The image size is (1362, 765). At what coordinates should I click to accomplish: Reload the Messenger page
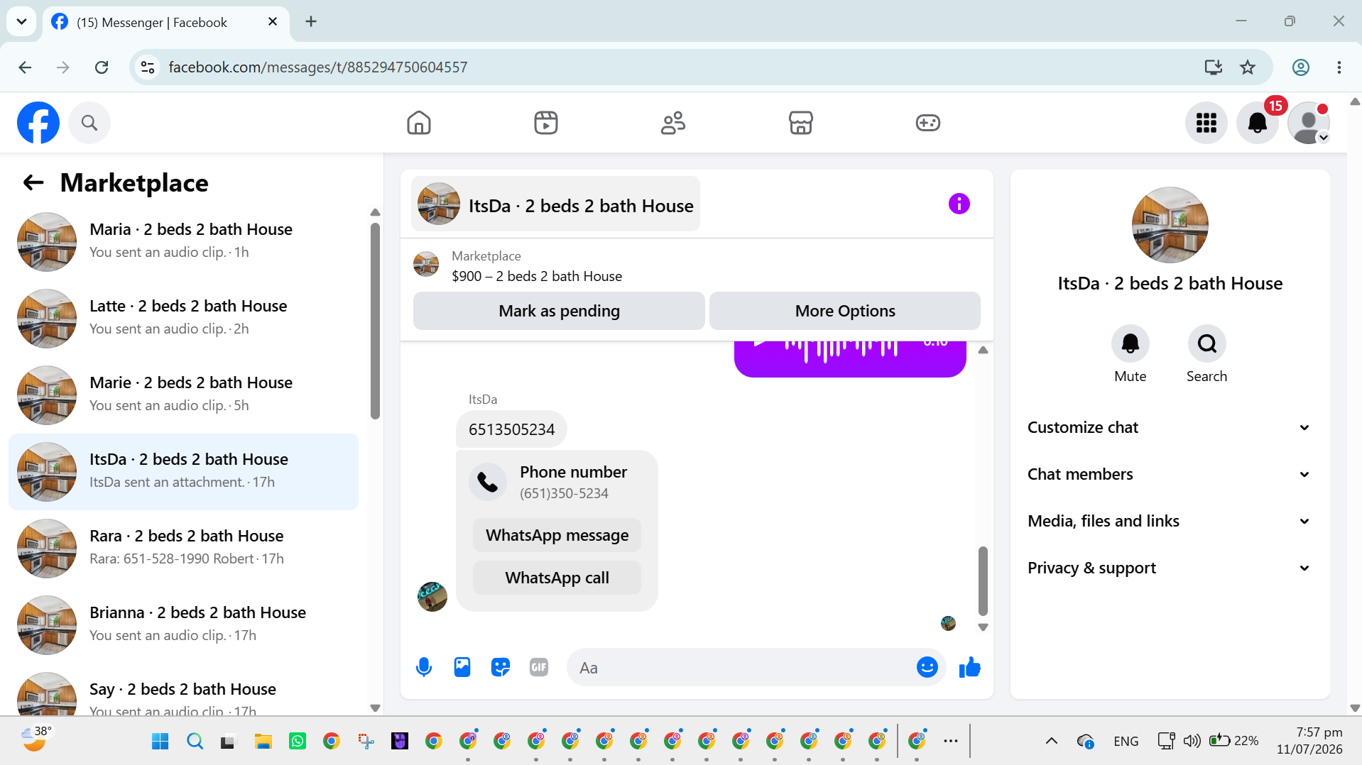102,67
